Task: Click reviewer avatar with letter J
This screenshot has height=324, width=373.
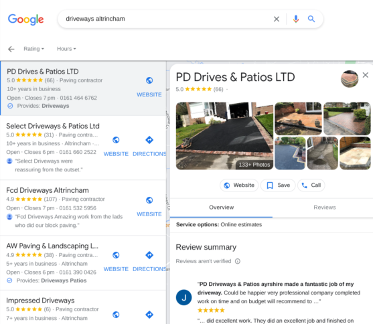Action: point(184,297)
